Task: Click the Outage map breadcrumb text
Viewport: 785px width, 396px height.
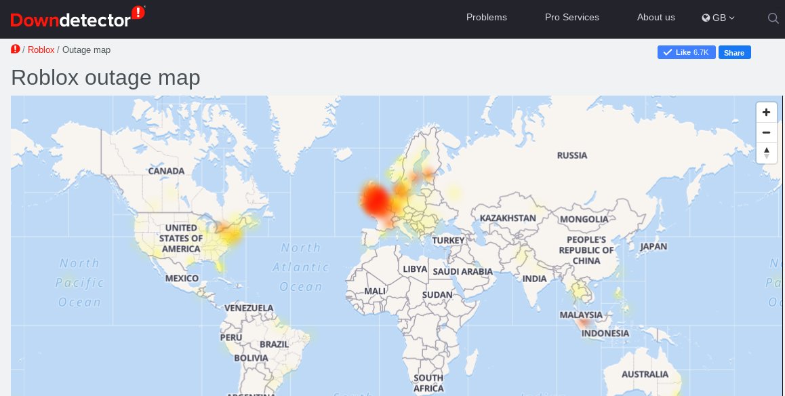Action: (x=86, y=50)
